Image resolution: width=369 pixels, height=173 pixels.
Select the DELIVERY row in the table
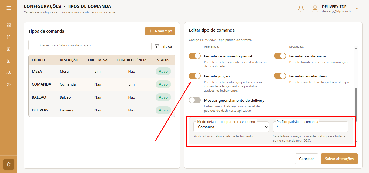point(102,110)
